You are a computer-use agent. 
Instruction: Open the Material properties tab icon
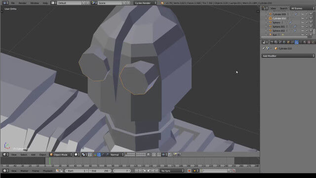[x=305, y=42]
